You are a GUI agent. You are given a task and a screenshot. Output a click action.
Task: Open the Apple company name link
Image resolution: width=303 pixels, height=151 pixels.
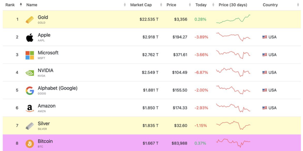(44, 35)
